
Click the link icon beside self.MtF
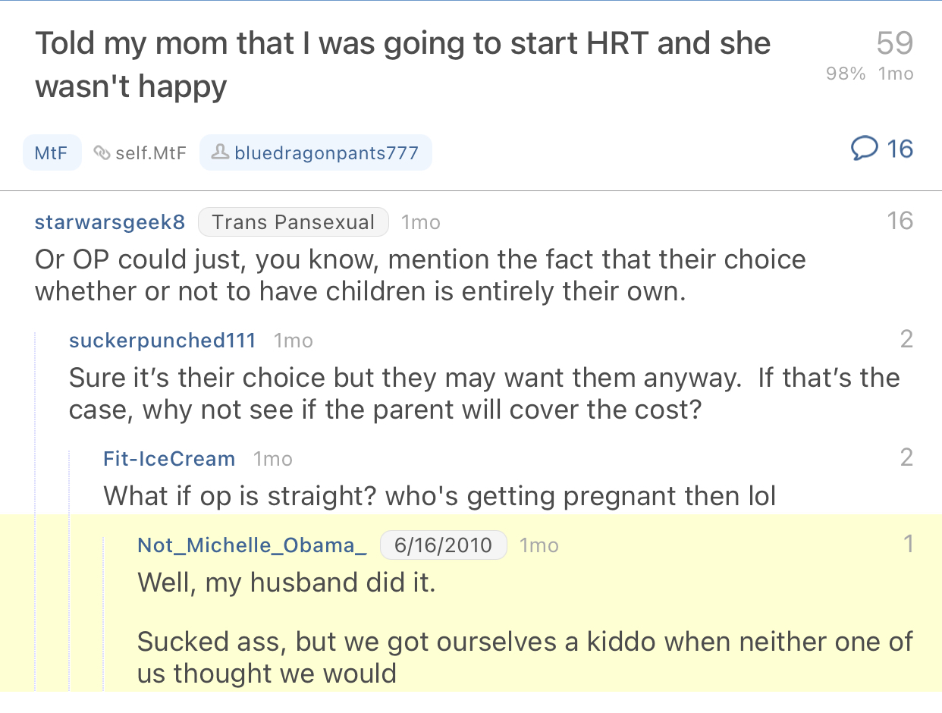[102, 153]
